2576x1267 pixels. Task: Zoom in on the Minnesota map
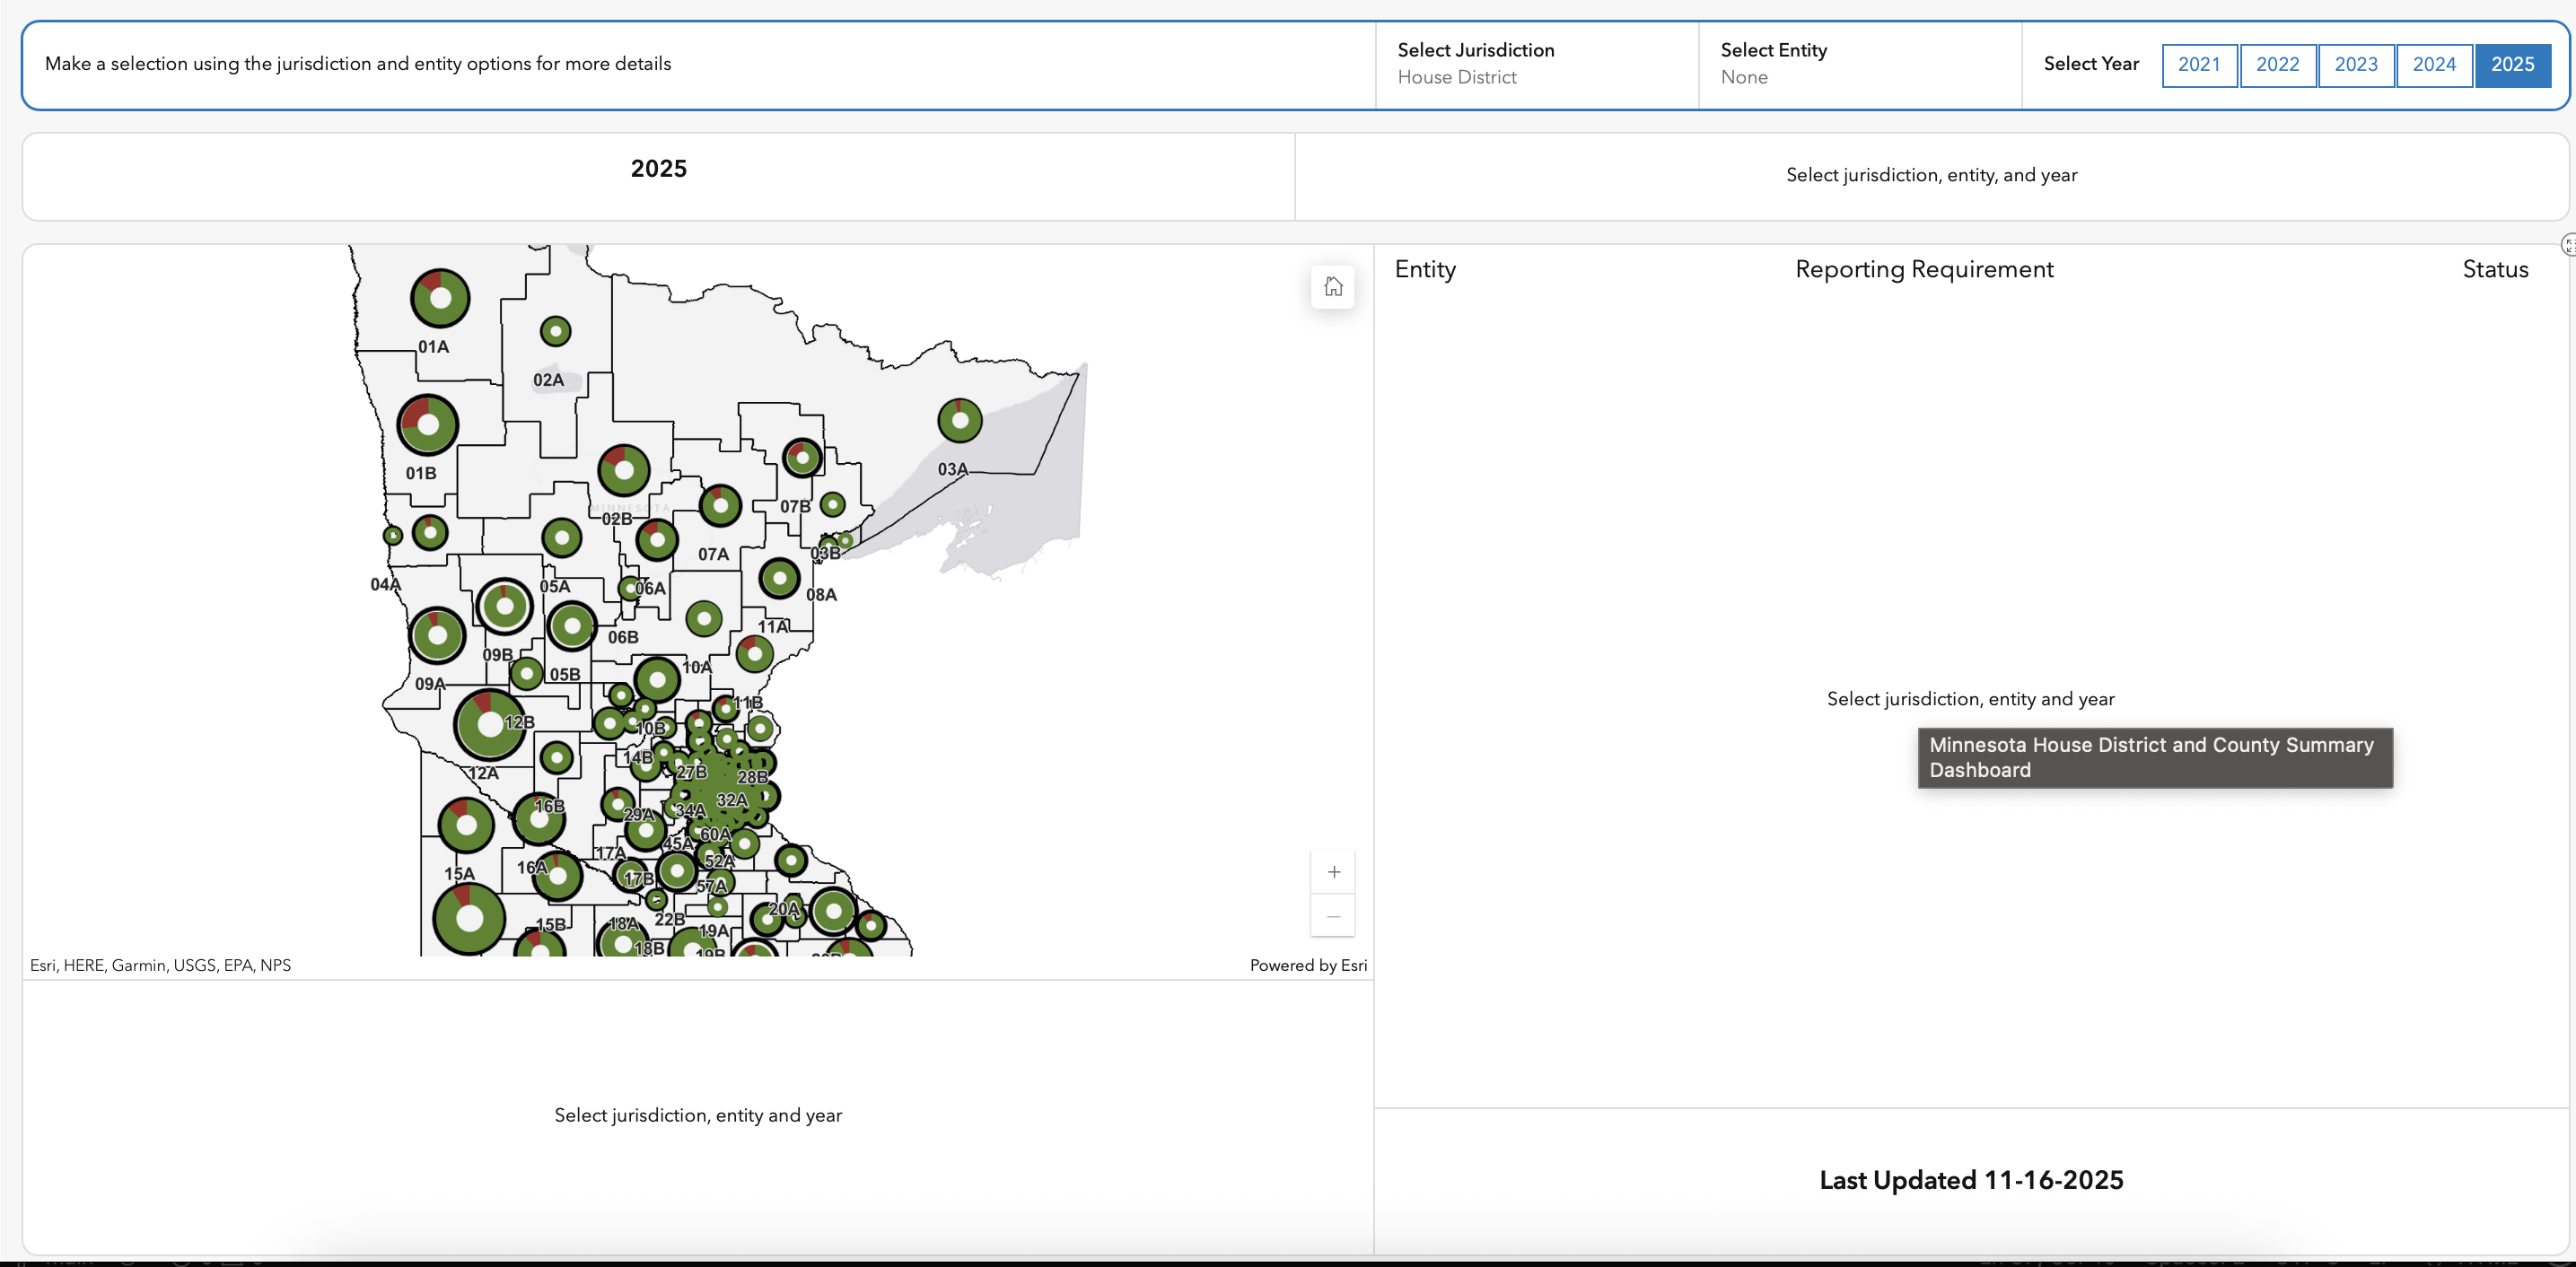click(1333, 871)
